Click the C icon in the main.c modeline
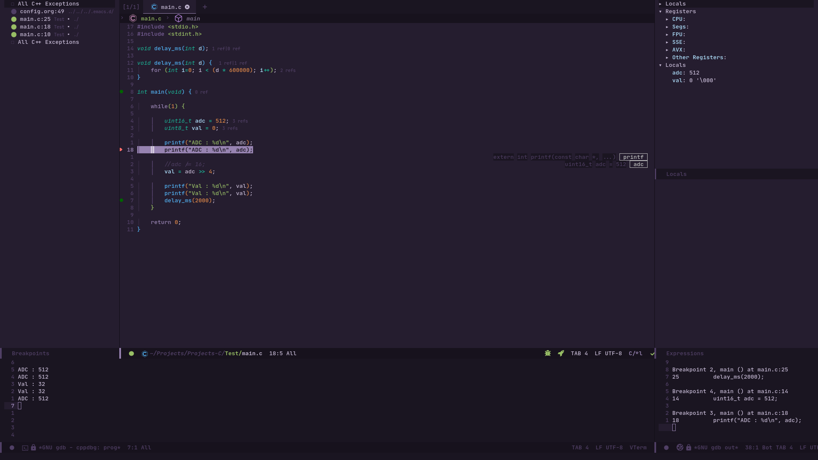The width and height of the screenshot is (818, 460). point(145,354)
